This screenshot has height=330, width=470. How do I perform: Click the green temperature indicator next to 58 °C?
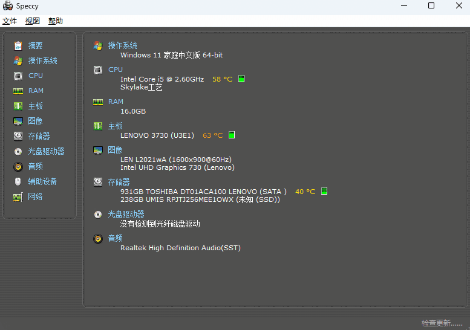pos(241,79)
